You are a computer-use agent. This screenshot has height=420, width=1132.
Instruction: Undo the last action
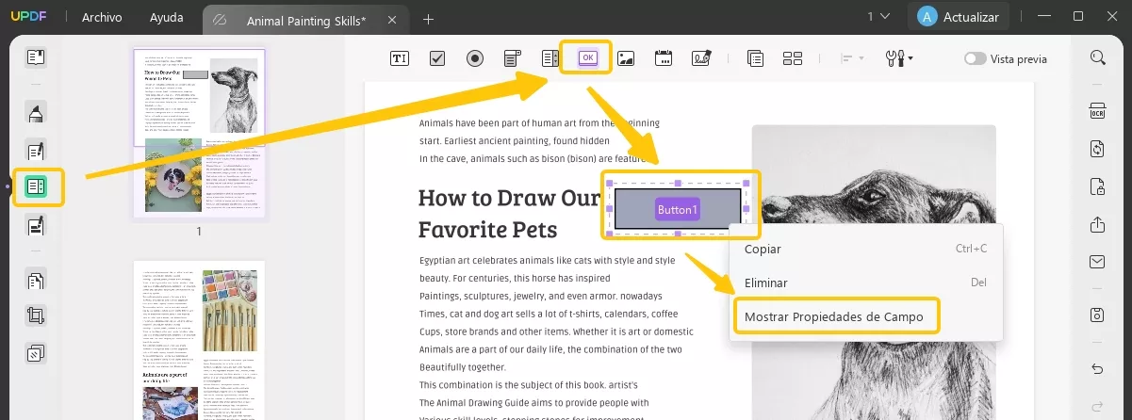pos(1097,368)
